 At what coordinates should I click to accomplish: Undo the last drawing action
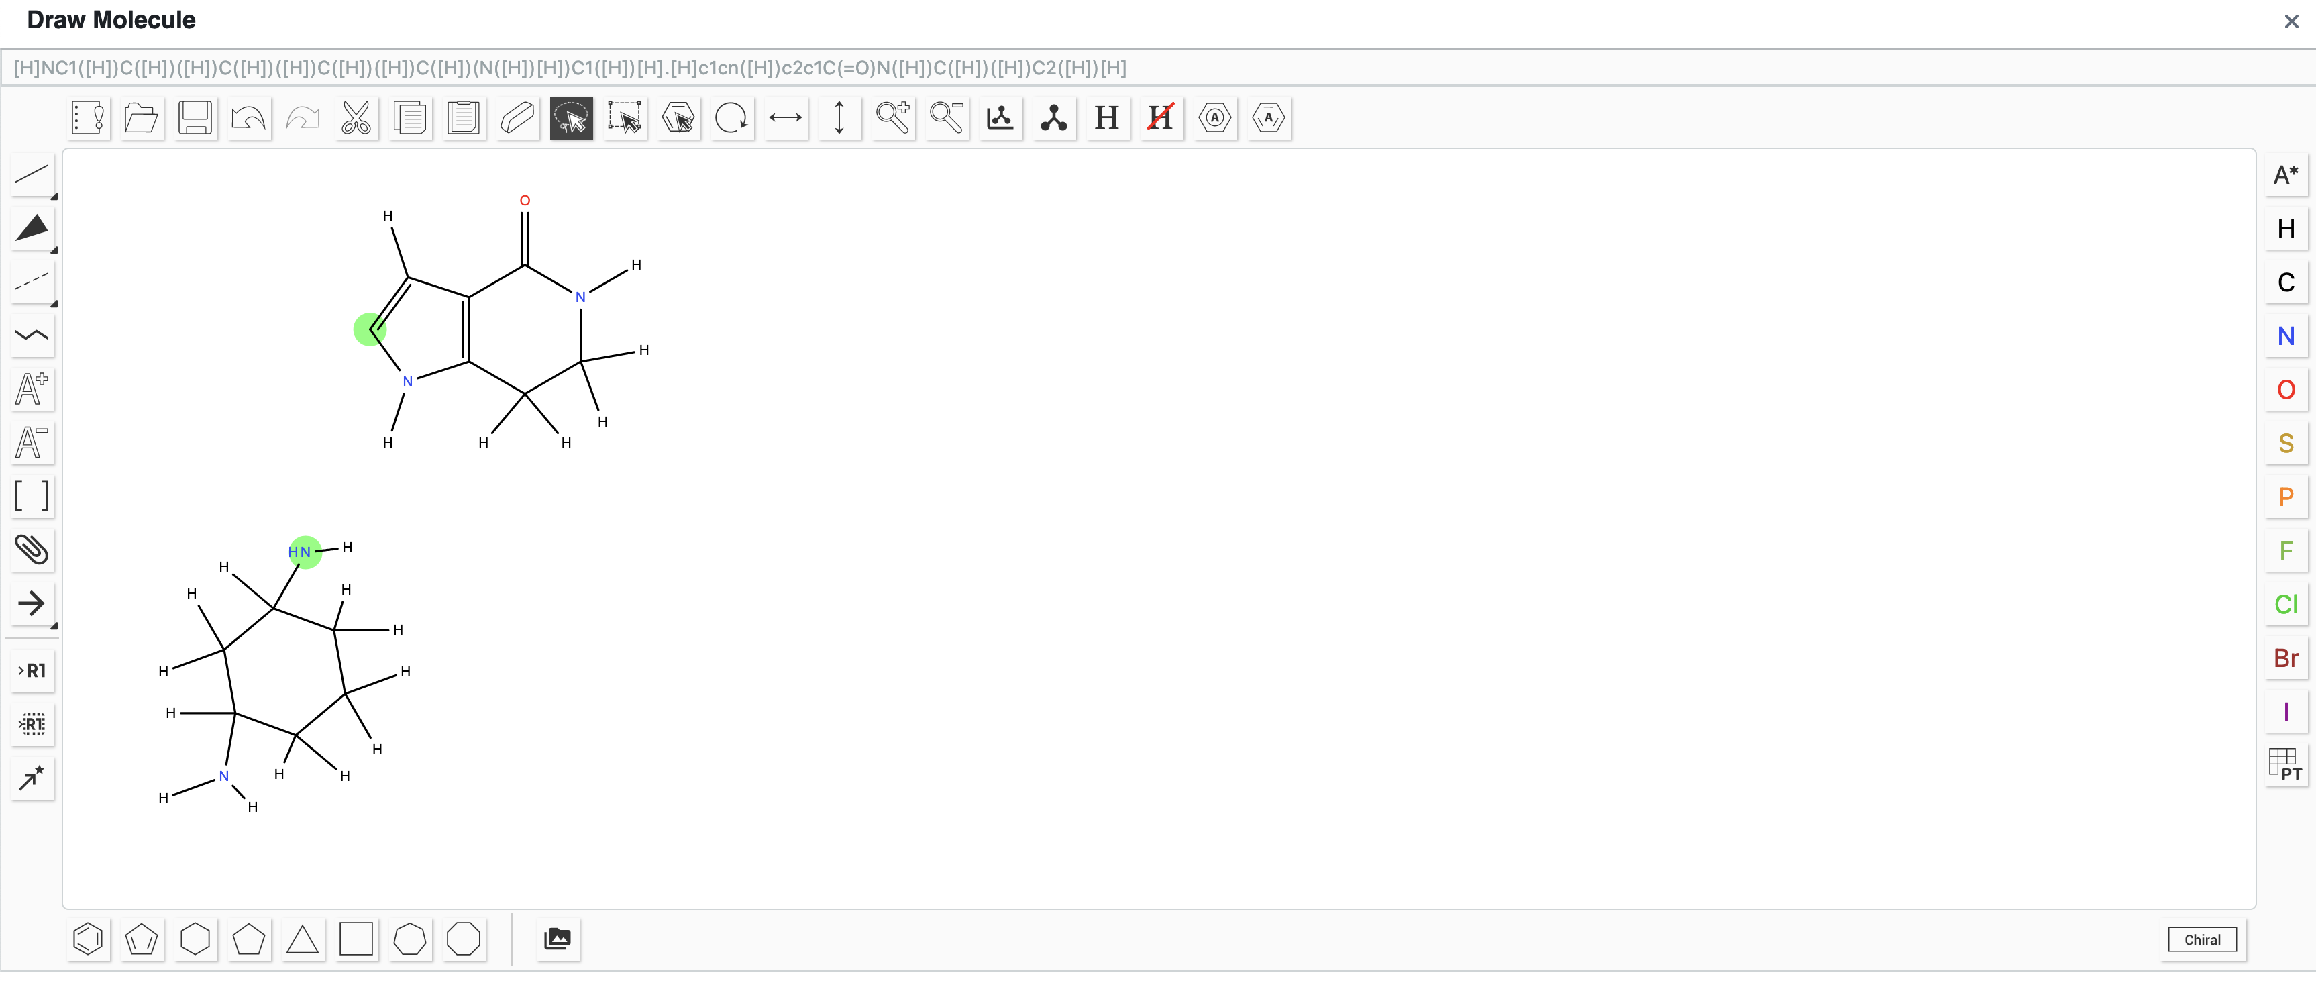(x=249, y=118)
